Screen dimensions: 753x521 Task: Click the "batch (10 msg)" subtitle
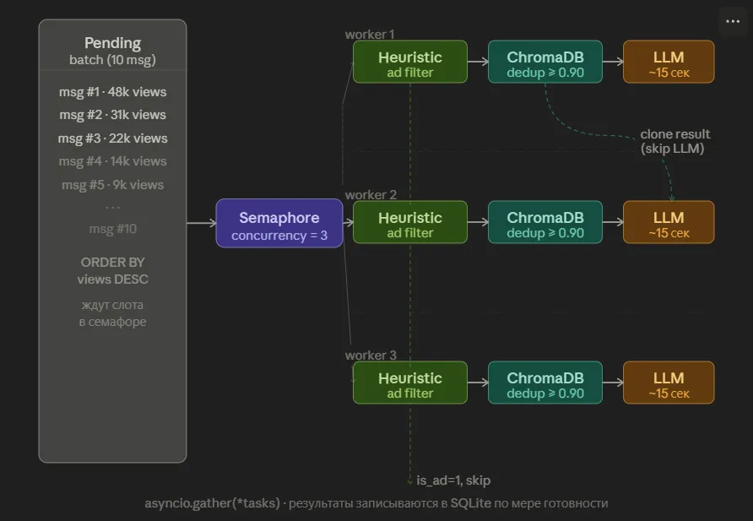click(x=113, y=60)
